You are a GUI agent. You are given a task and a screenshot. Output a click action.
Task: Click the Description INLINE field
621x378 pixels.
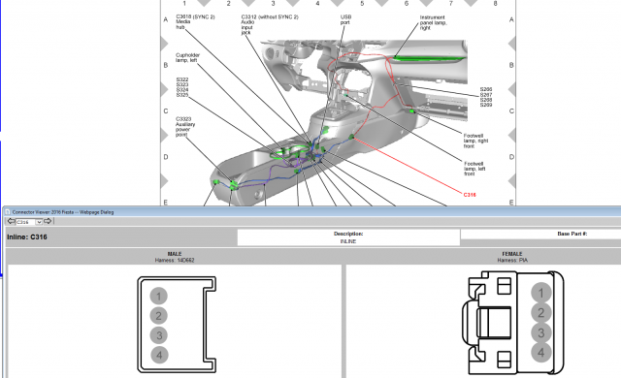(x=348, y=237)
